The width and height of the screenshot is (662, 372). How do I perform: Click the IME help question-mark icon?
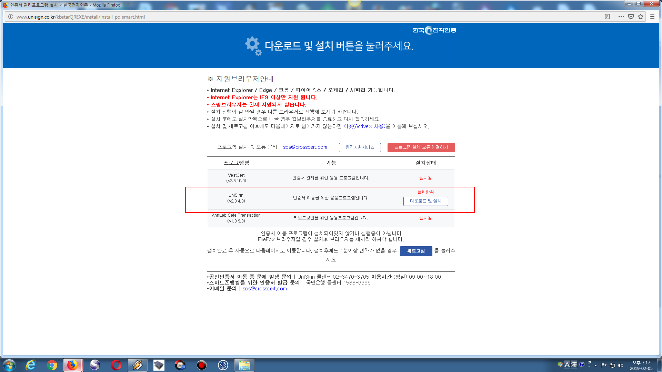[582, 364]
